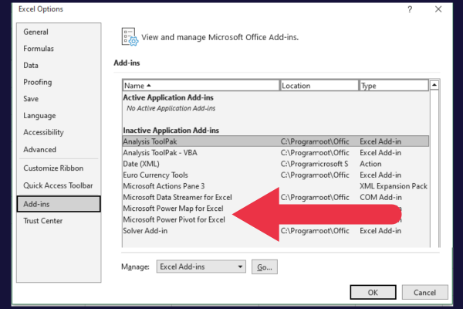Click COM Add-in type cell
The width and height of the screenshot is (463, 309).
380,197
